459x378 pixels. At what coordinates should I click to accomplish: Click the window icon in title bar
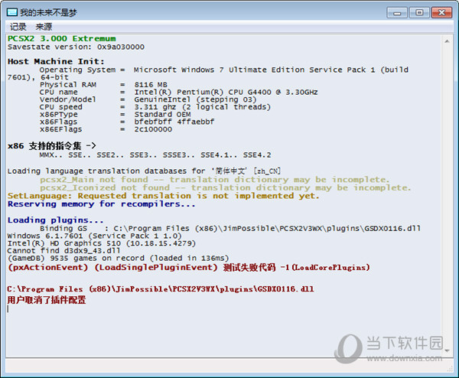12,12
